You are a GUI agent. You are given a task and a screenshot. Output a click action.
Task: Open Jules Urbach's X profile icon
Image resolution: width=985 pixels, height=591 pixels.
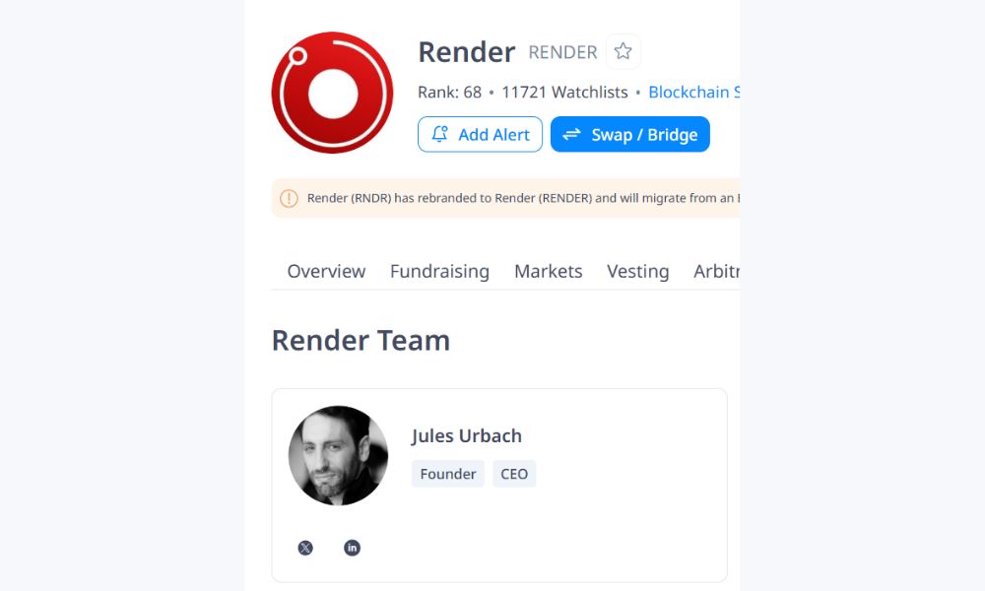[305, 548]
